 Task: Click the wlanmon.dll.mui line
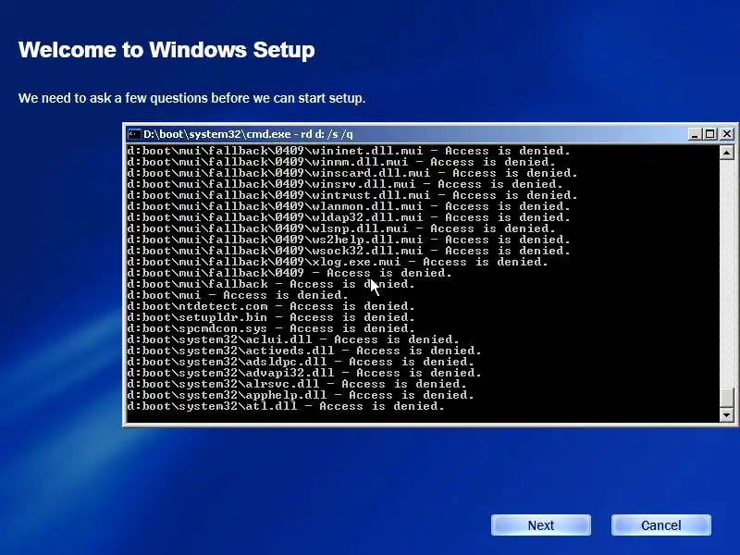coord(349,206)
